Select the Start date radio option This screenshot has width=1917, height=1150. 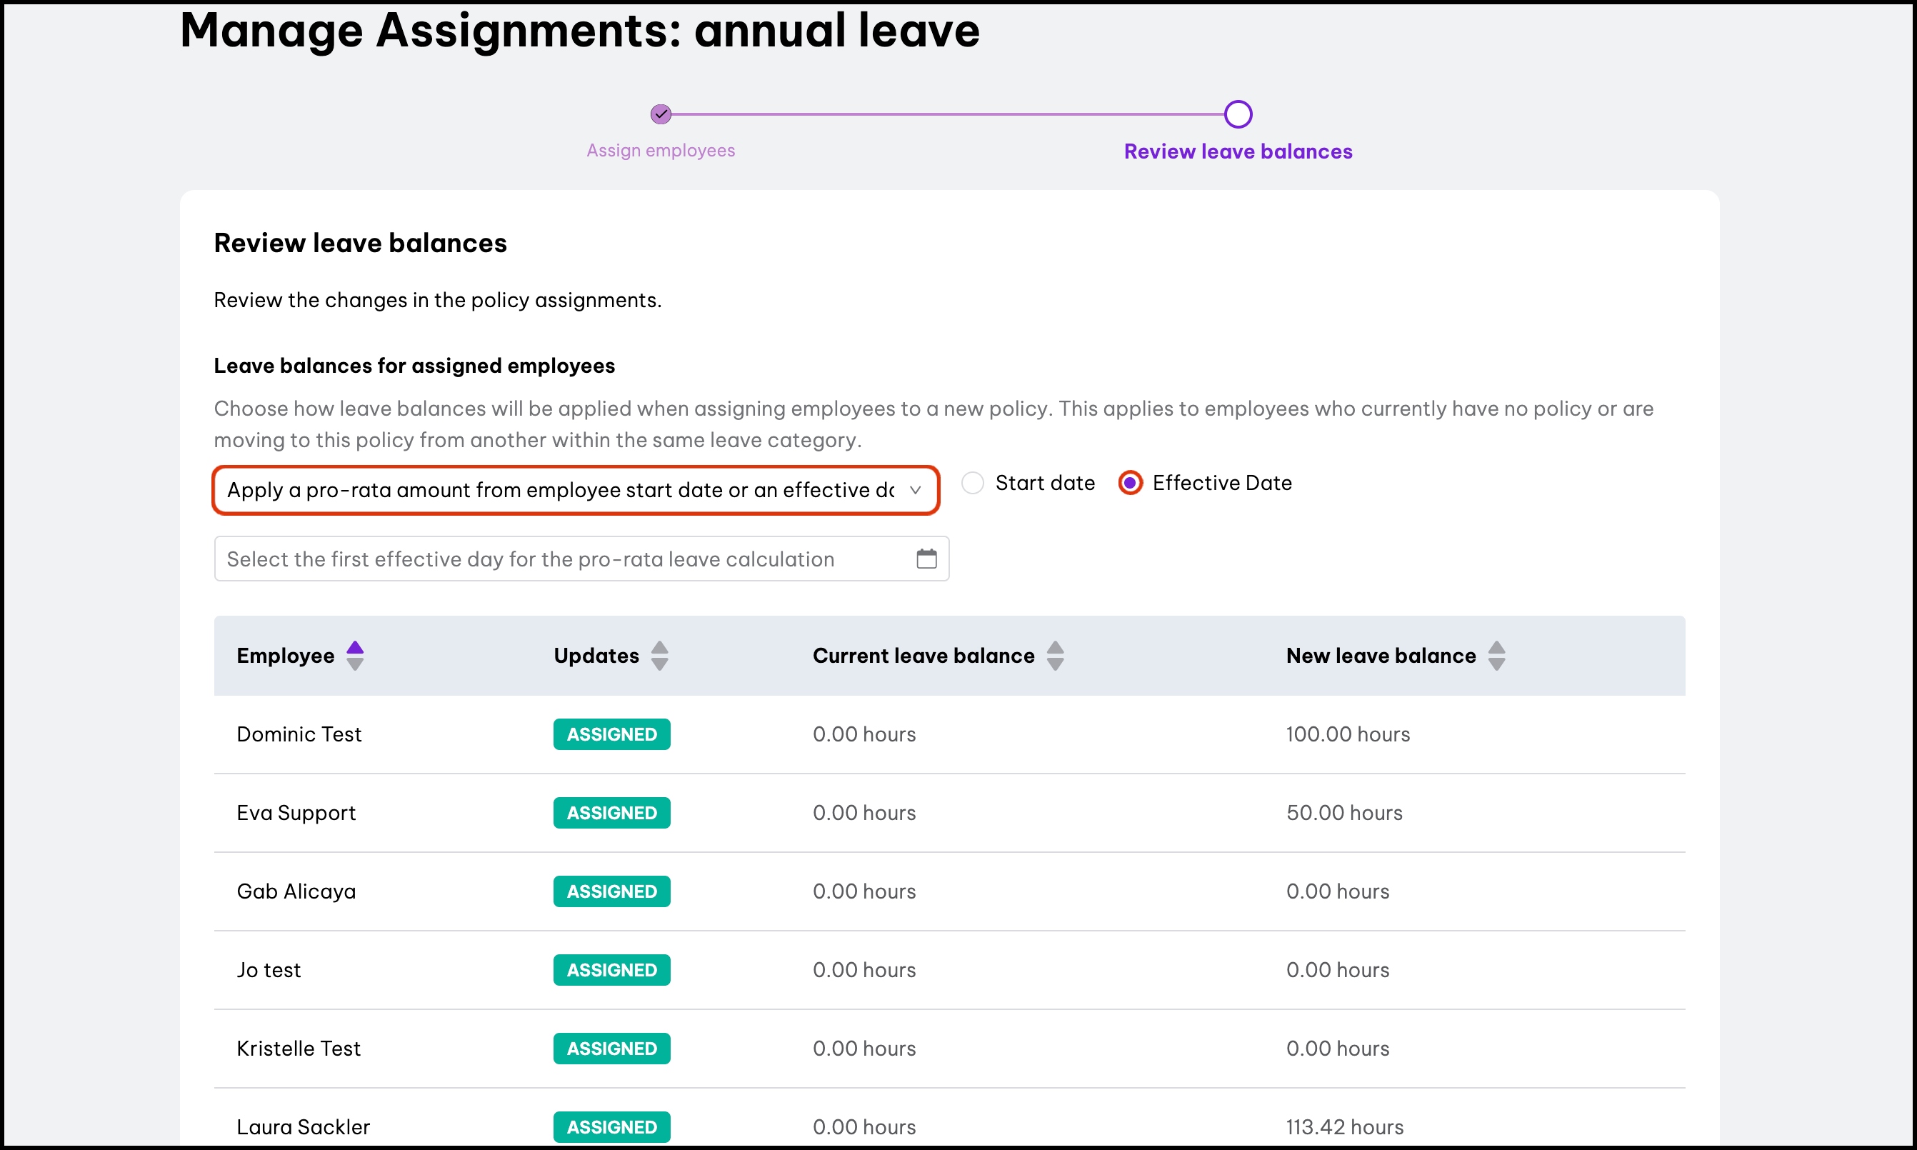[973, 483]
